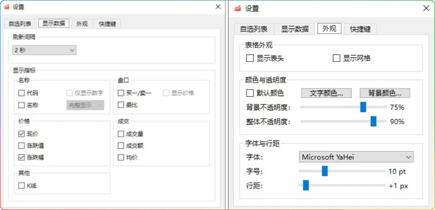Viewport: 435px width, 210px height.
Task: Click the 整体不透明度 slider handle
Action: [x=373, y=121]
